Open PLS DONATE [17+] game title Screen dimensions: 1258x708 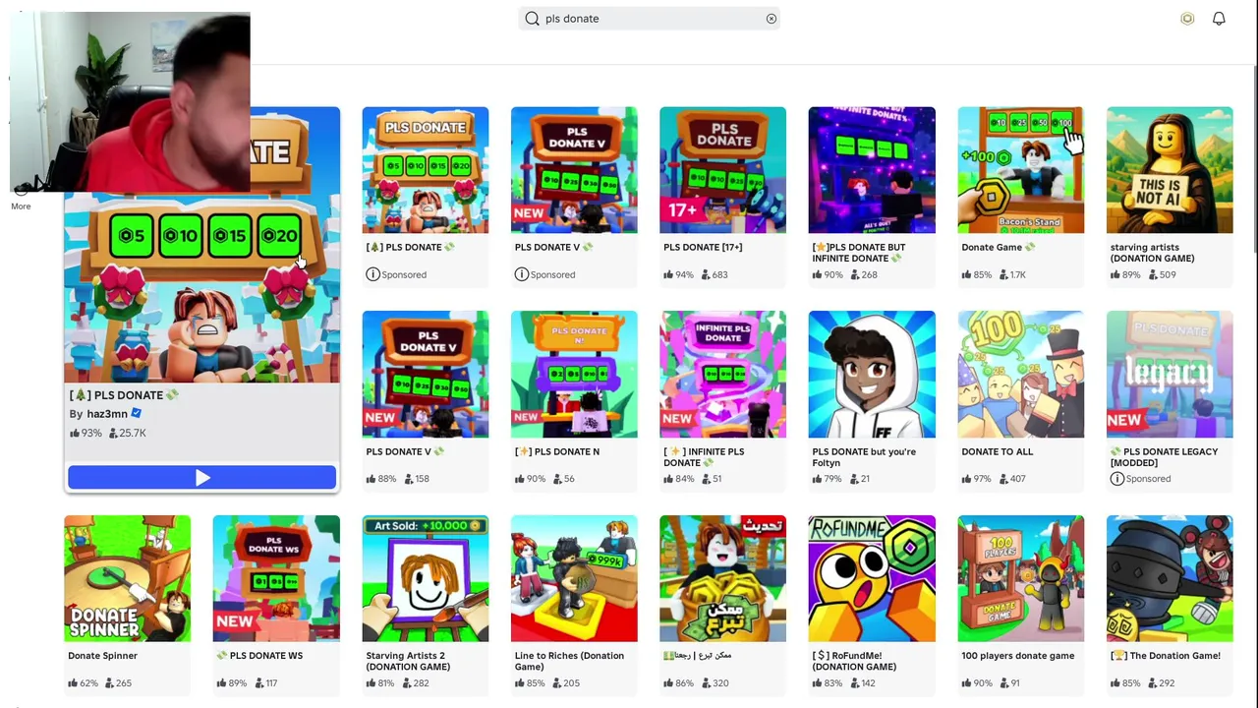click(703, 247)
